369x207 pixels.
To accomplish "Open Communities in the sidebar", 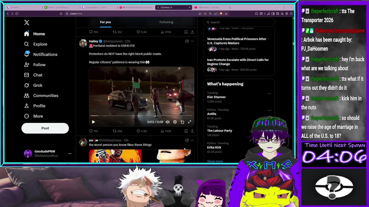I will [41, 95].
